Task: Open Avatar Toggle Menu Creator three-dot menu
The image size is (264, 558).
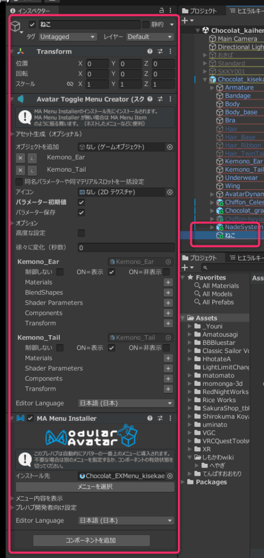Action: (170, 99)
